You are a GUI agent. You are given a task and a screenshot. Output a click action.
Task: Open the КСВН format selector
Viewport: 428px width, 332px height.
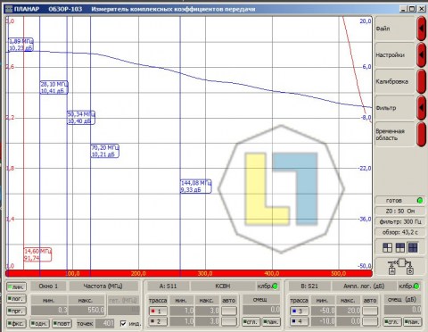coord(222,286)
